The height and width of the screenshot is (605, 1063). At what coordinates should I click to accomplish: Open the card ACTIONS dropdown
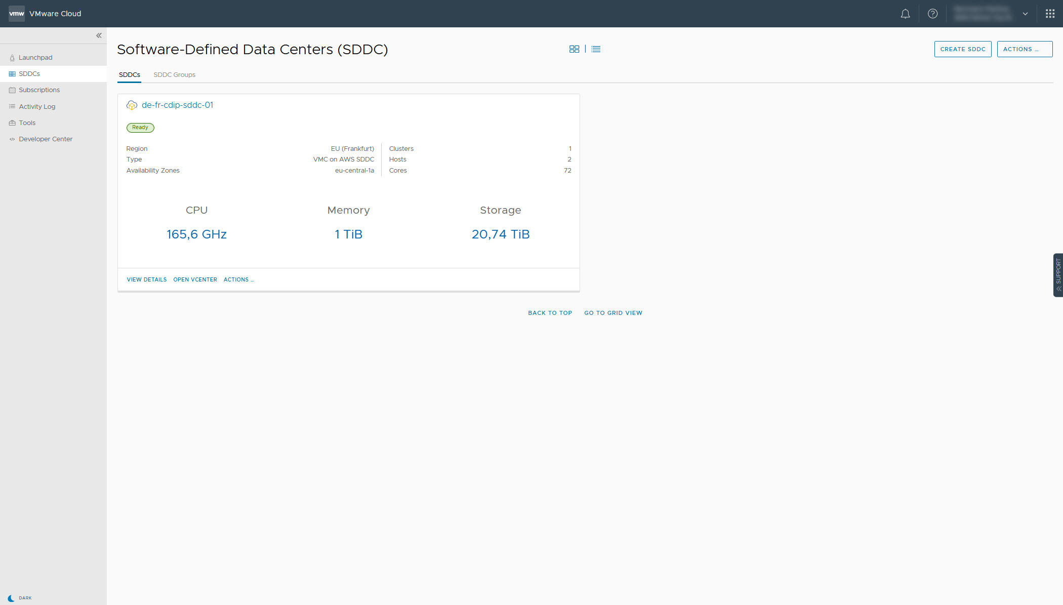click(x=239, y=279)
